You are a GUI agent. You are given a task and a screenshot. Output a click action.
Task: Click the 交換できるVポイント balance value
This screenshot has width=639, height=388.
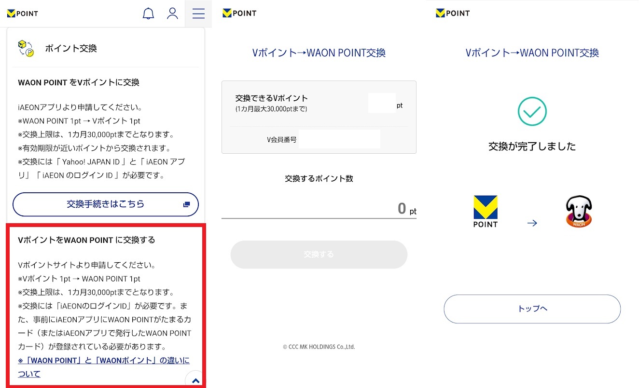pos(381,103)
